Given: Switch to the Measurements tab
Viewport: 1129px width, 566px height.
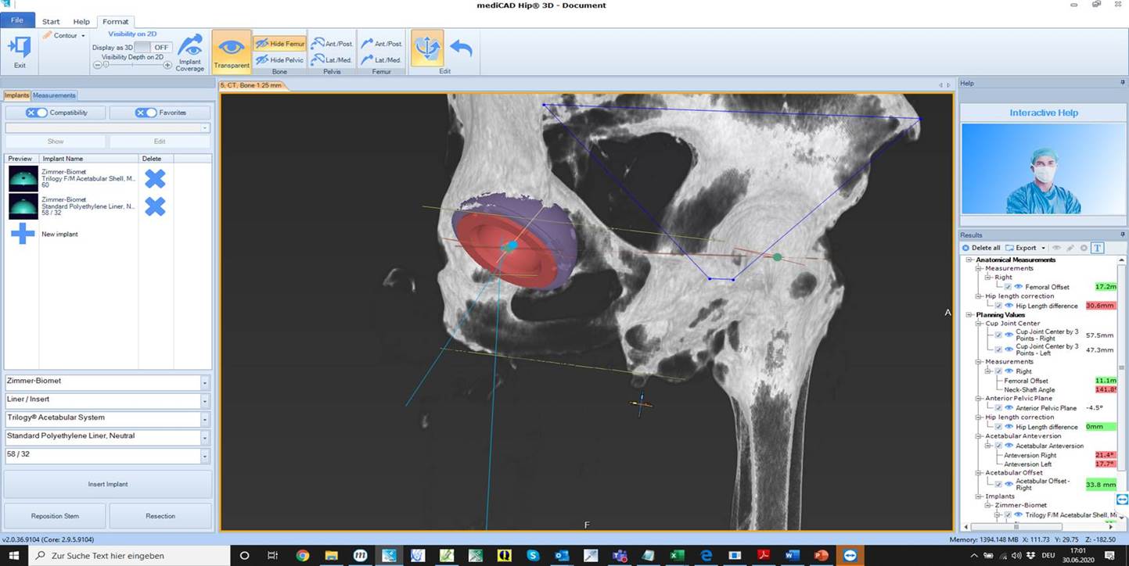Looking at the screenshot, I should (54, 95).
